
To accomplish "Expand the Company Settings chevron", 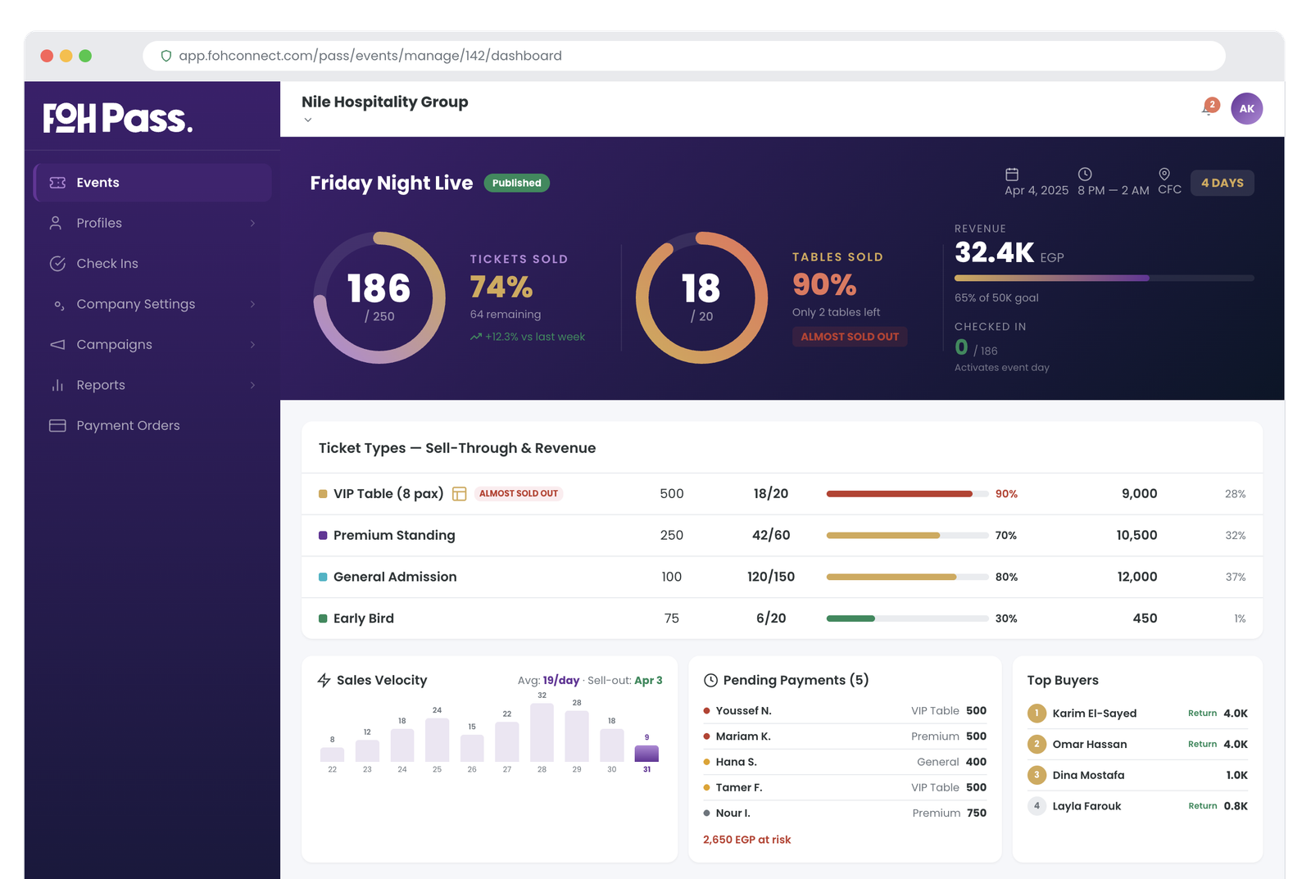I will 253,304.
